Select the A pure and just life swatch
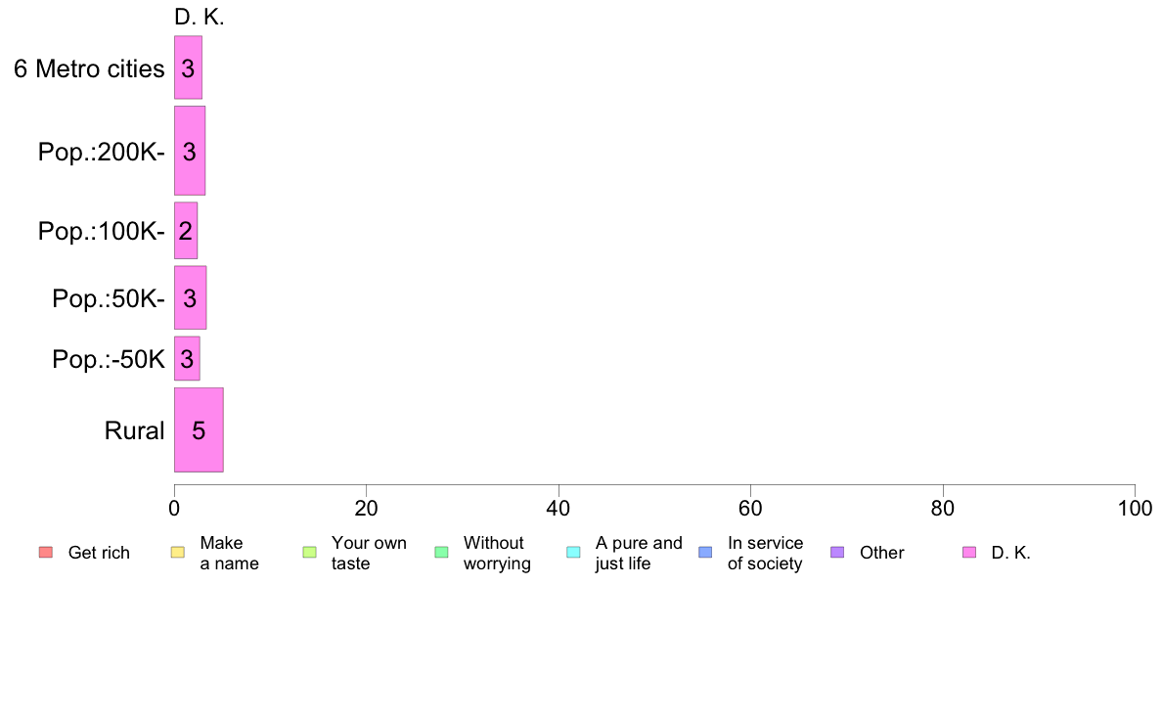The height and width of the screenshot is (720, 1162). pyautogui.click(x=573, y=553)
